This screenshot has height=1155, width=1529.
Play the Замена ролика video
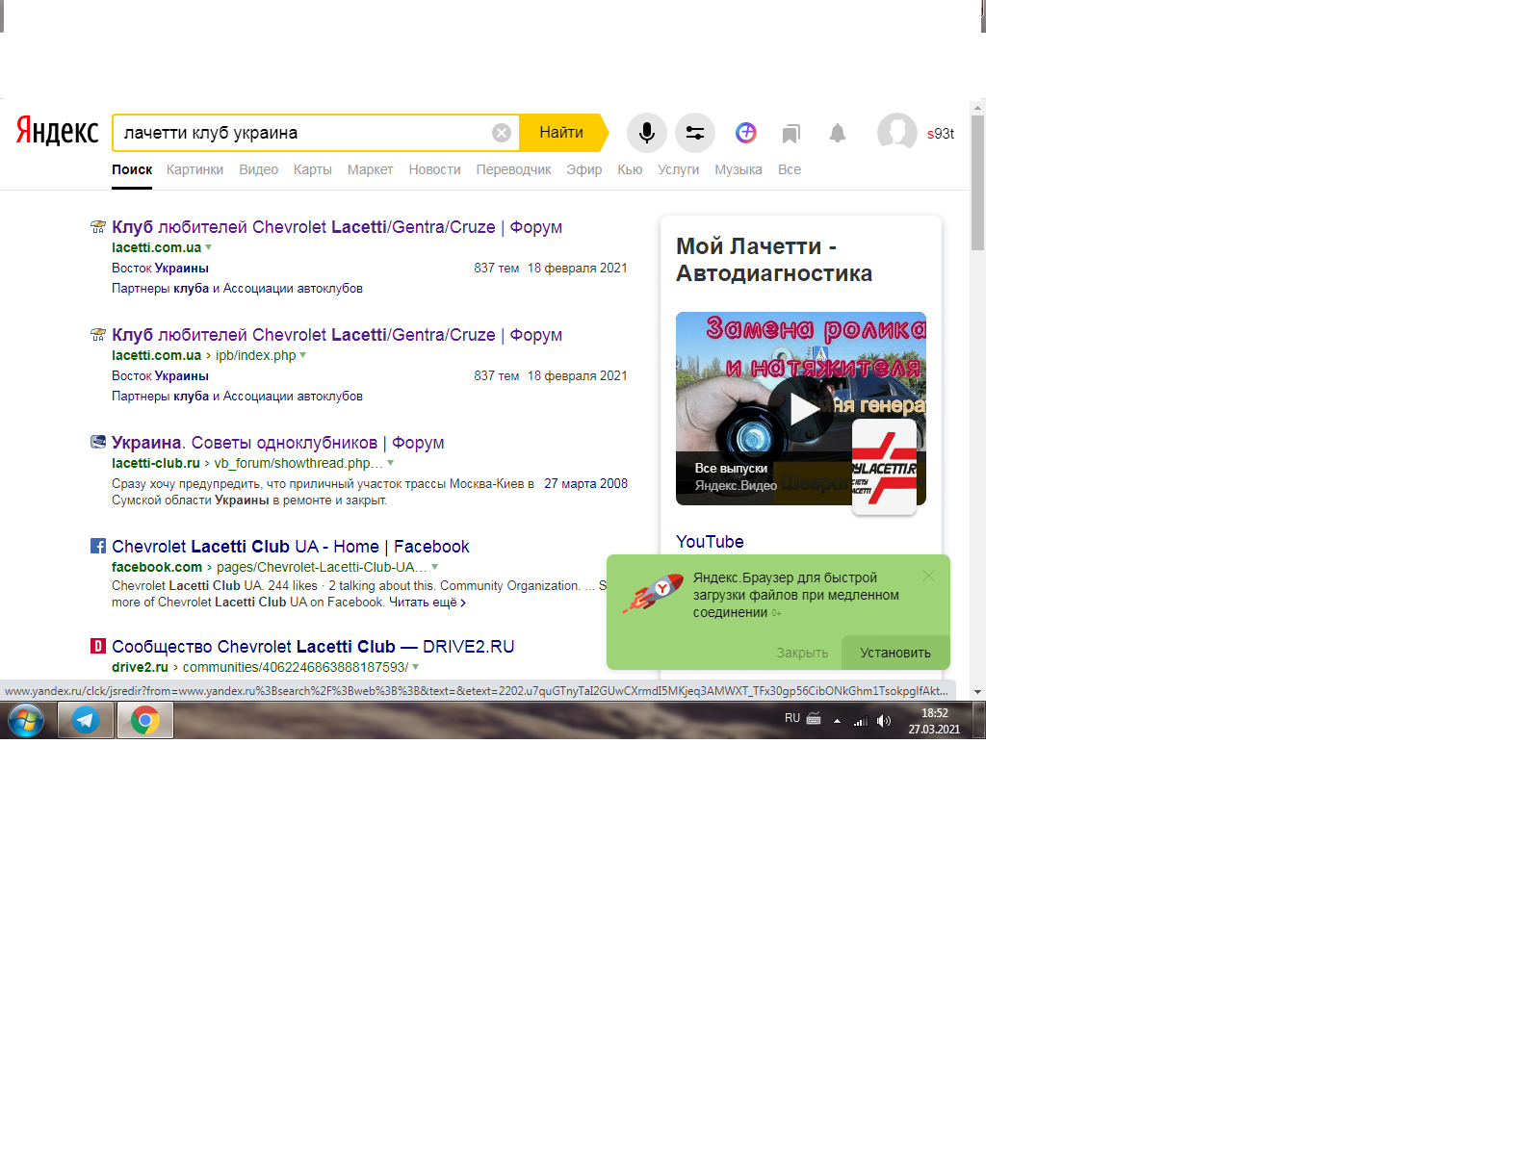[801, 409]
